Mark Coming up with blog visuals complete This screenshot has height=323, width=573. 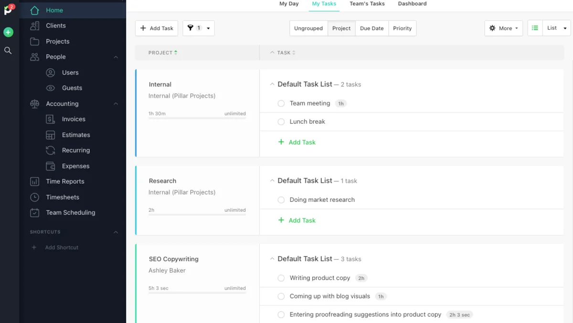[x=281, y=296]
